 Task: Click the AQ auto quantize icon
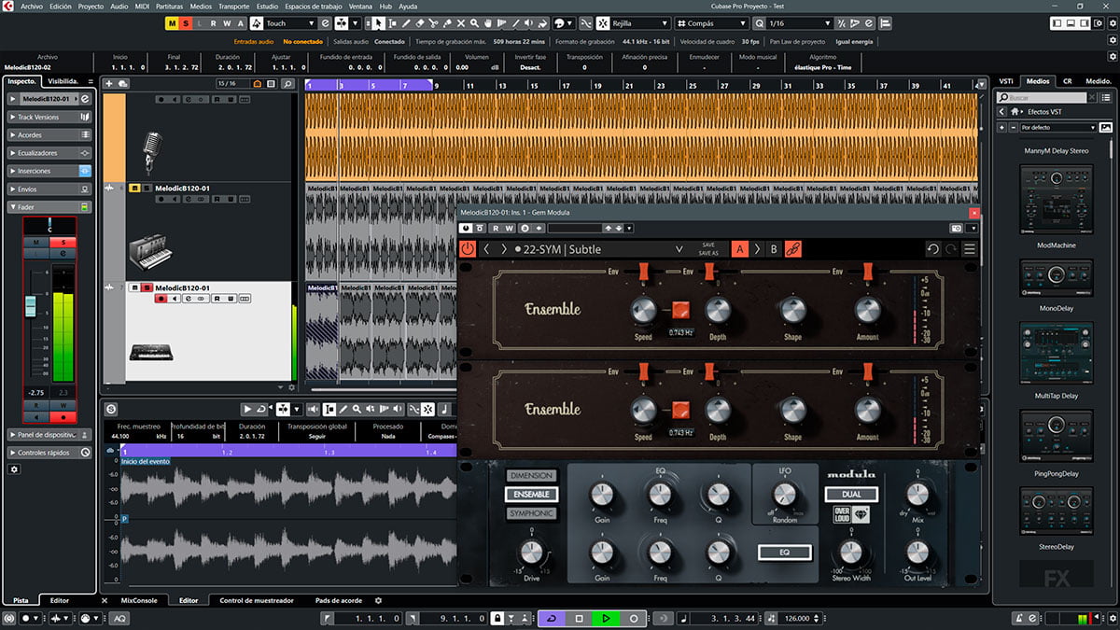pos(119,618)
